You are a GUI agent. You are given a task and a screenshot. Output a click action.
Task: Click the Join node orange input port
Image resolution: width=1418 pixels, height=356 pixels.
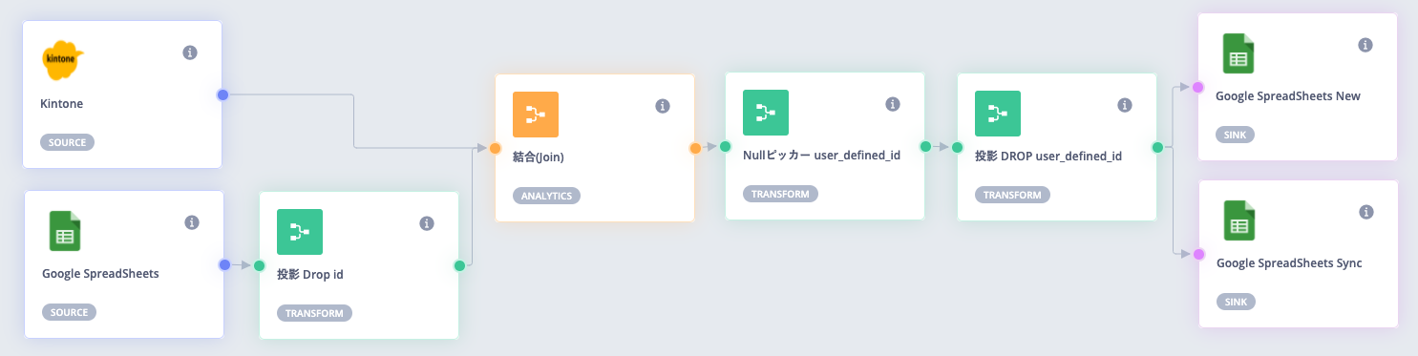point(496,148)
